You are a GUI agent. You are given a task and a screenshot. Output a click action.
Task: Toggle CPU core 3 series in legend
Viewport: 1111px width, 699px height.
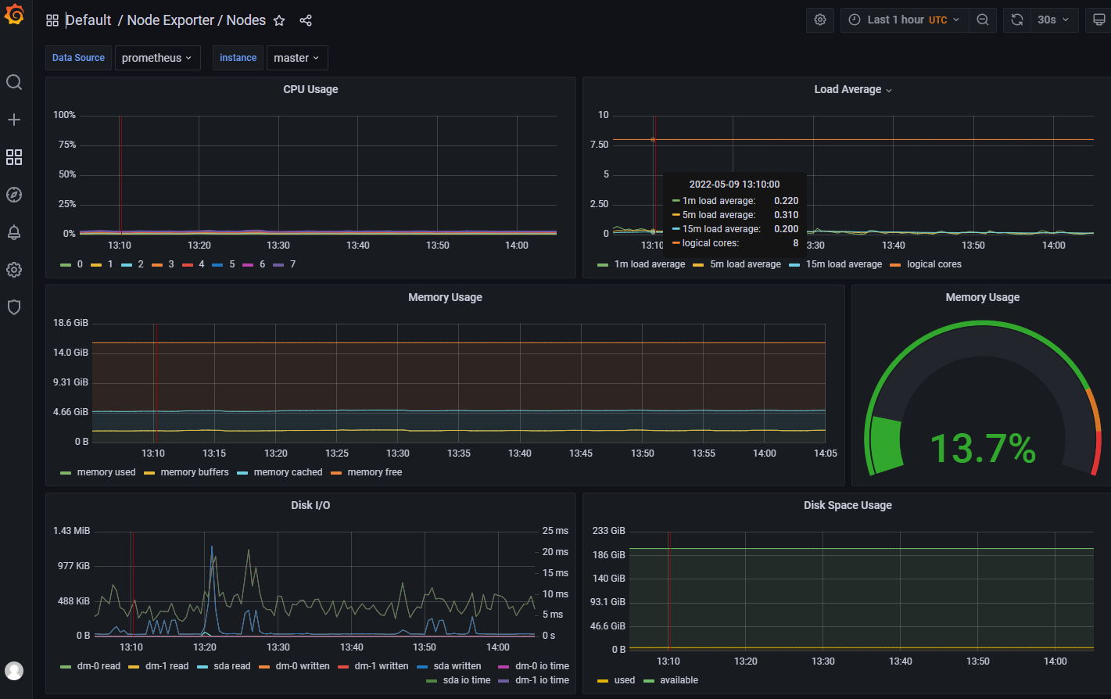(x=171, y=264)
